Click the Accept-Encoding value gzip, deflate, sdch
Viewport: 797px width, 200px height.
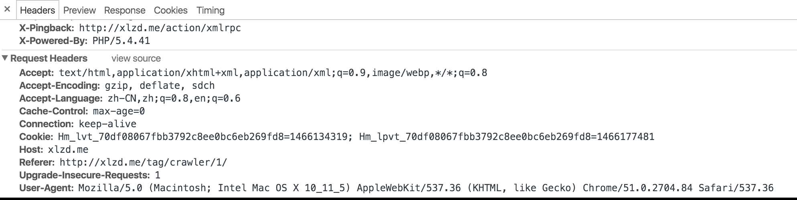tap(160, 86)
